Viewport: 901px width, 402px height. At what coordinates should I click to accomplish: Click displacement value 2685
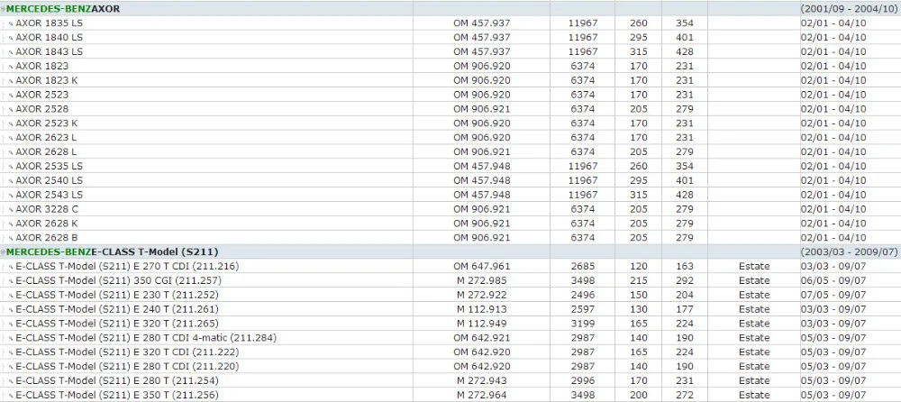pyautogui.click(x=583, y=266)
